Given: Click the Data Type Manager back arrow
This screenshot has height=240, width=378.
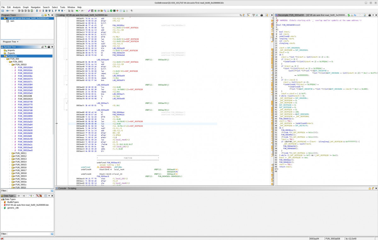Looking at the screenshot, I should click(19, 196).
